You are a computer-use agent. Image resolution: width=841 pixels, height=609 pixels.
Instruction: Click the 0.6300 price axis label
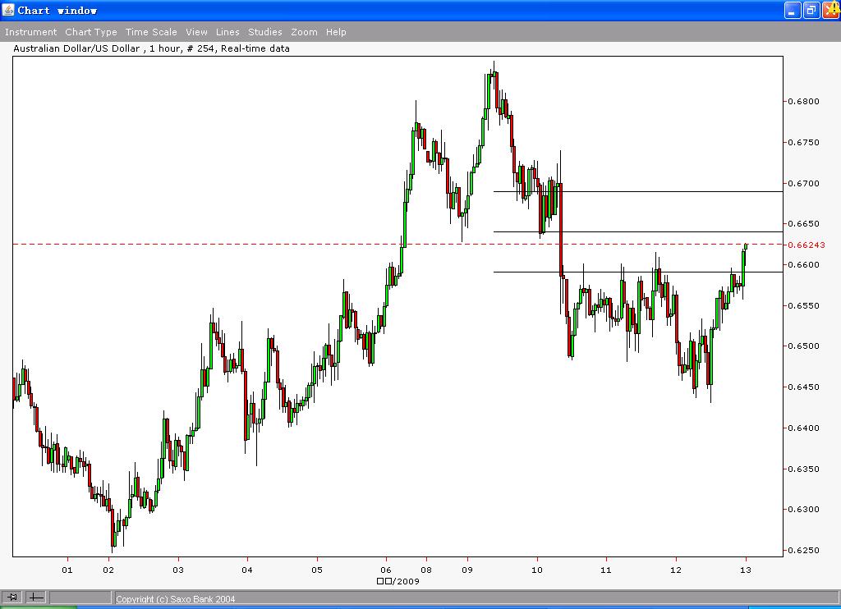803,510
